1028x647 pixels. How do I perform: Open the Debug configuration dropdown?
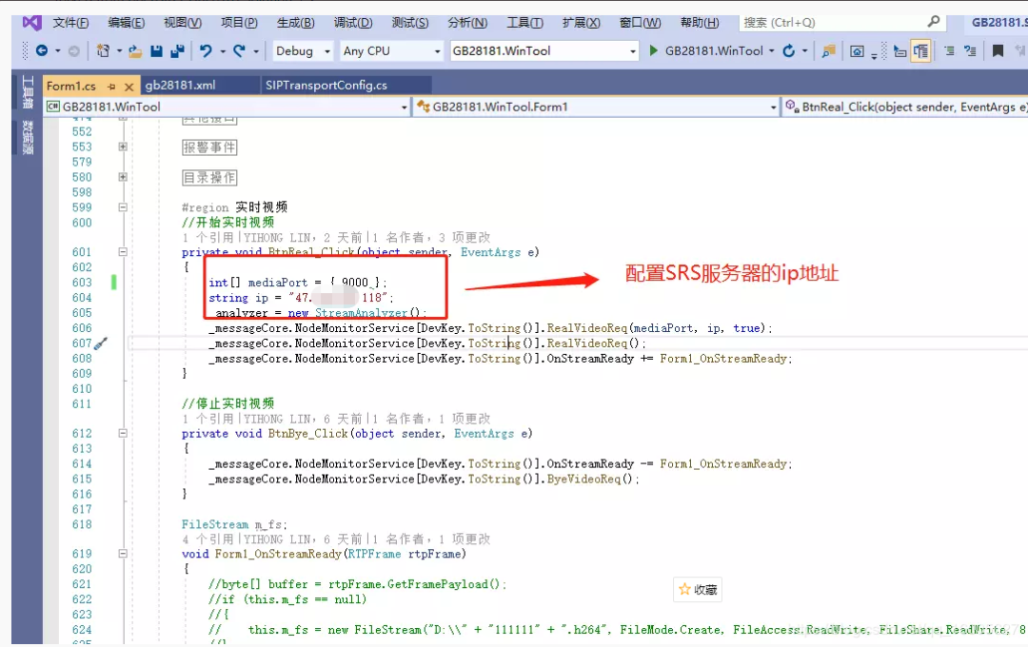303,50
